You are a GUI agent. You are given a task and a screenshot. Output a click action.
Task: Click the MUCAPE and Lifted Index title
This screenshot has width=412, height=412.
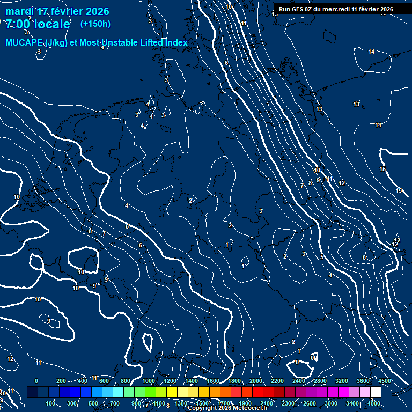click(97, 43)
